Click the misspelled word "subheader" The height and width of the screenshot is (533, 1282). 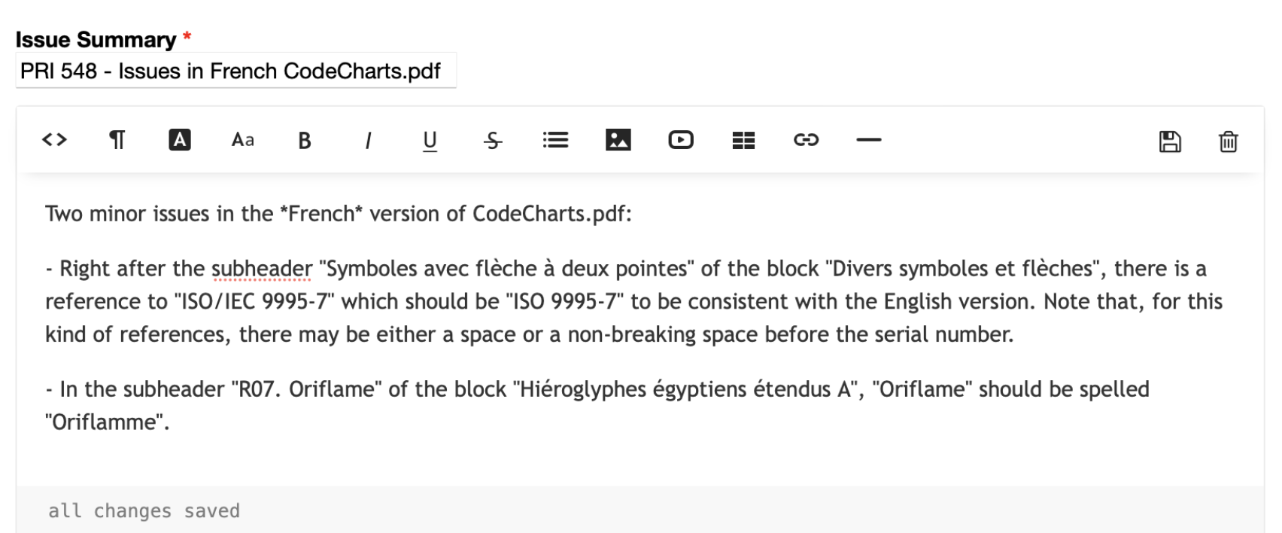click(x=261, y=269)
